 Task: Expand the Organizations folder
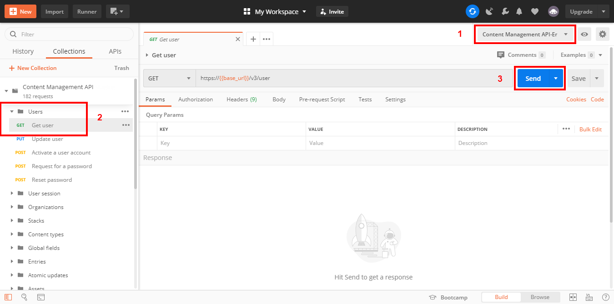[x=12, y=207]
